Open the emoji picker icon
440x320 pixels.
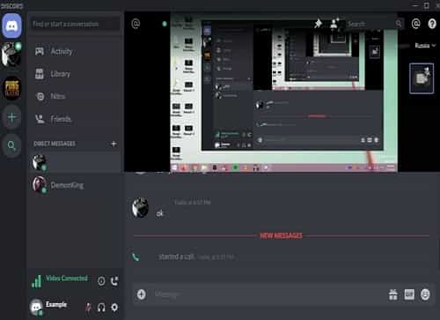click(x=425, y=294)
